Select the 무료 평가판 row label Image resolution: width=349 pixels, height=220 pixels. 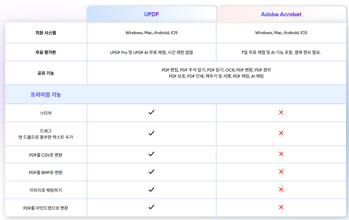(46, 52)
